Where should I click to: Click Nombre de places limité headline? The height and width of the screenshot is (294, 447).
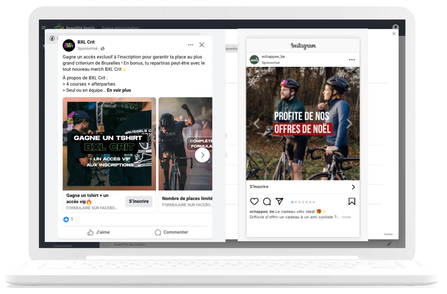coord(187,198)
